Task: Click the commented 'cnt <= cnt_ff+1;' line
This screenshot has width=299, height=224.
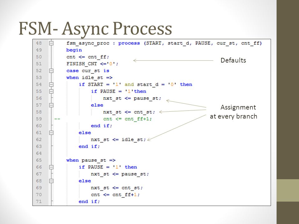Action: (x=128, y=119)
